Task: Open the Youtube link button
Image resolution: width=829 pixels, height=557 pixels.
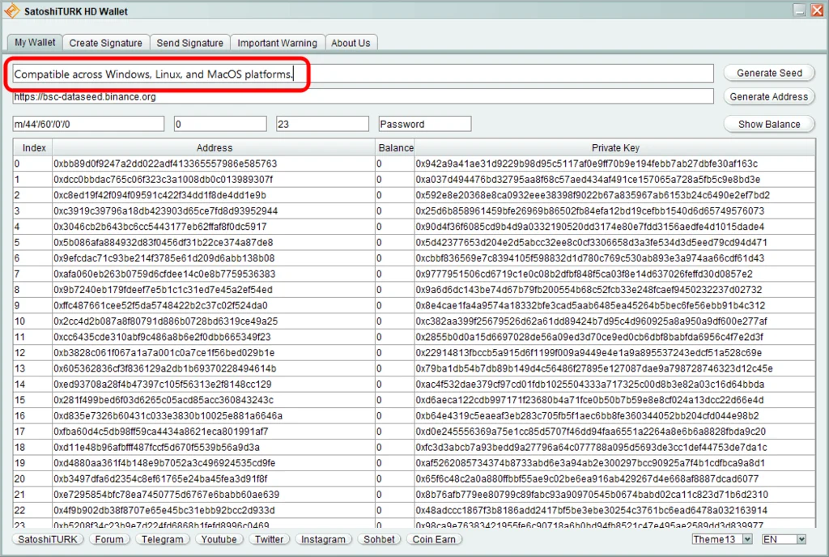Action: tap(219, 539)
